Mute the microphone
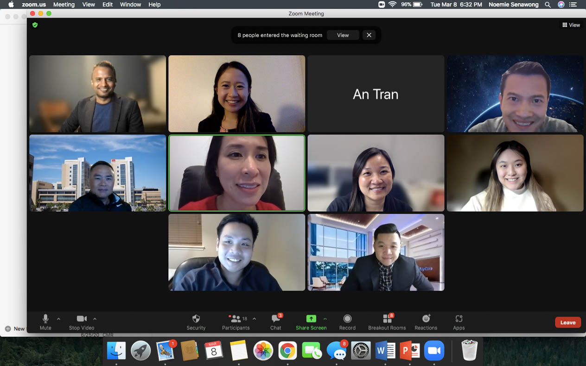This screenshot has height=366, width=586. [45, 319]
